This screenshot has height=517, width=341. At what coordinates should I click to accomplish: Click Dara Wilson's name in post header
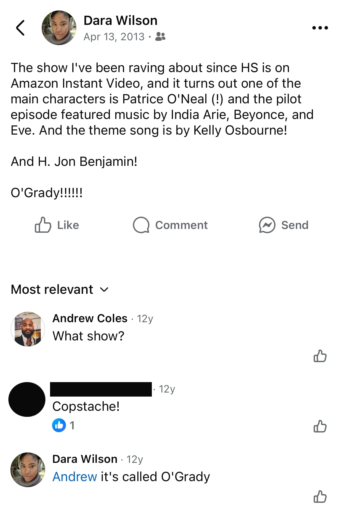[120, 21]
